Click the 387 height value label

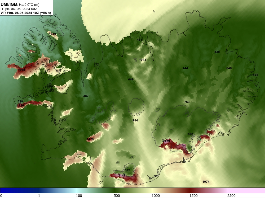86,96
